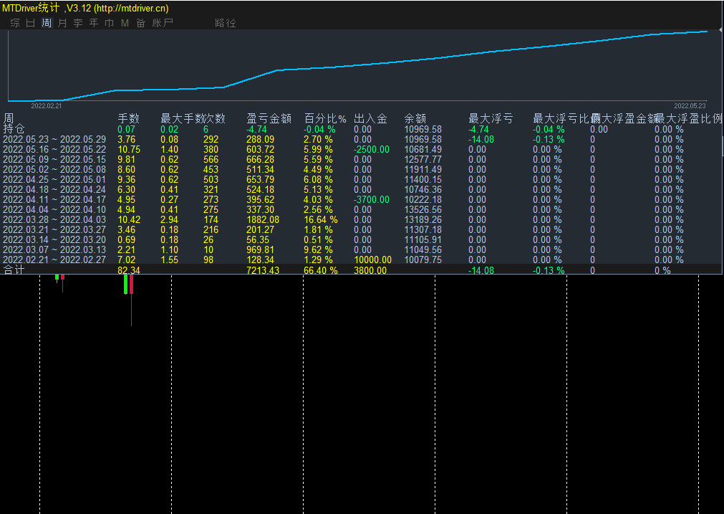Click the total profit value 7213.43
The image size is (724, 514).
coord(263,270)
